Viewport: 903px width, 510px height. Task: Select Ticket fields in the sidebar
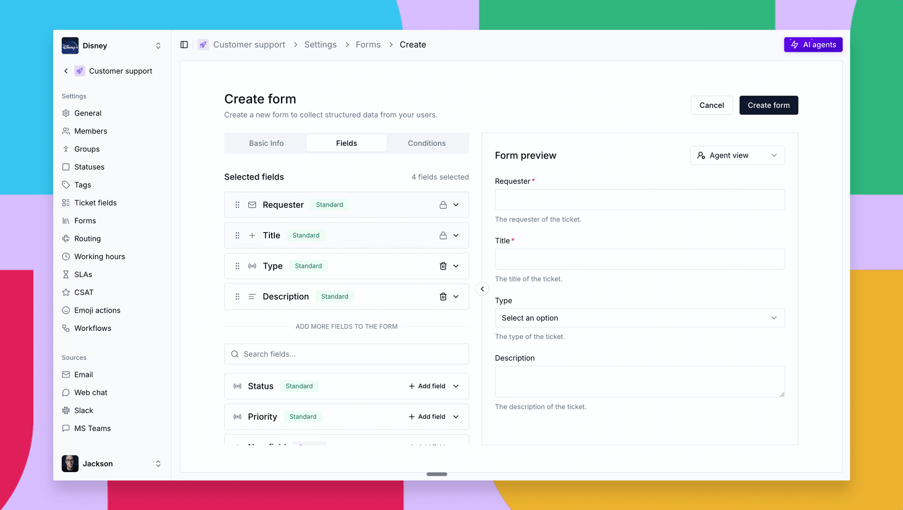pos(95,203)
